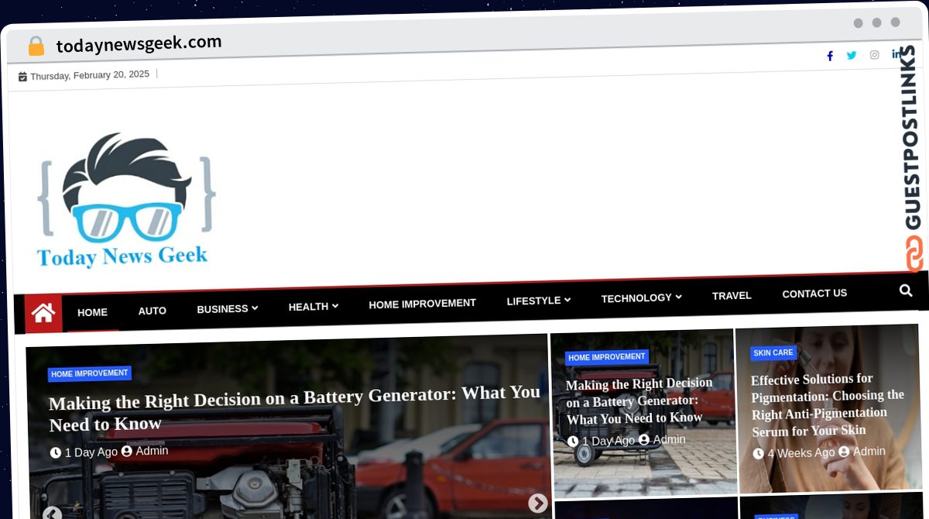Open the Instagram social icon
The image size is (929, 519).
click(x=874, y=54)
